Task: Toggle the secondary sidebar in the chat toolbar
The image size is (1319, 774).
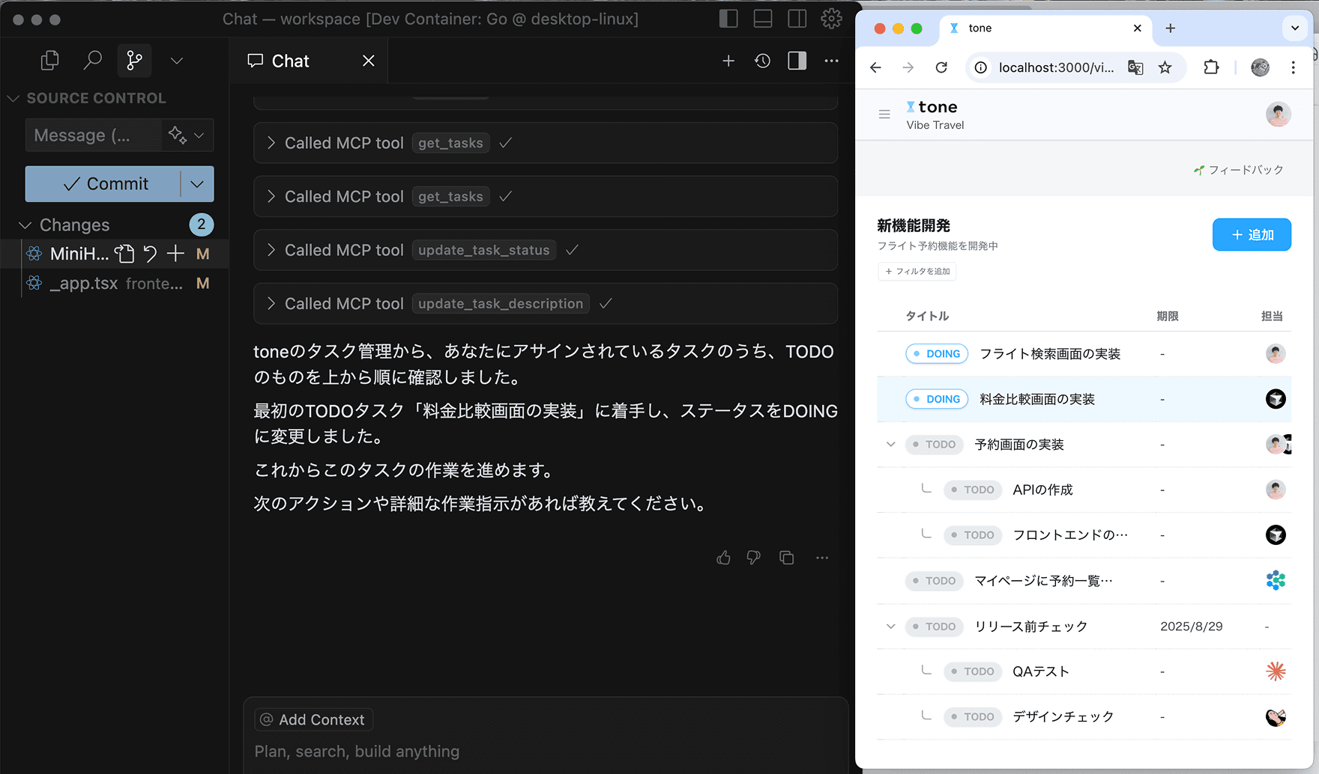Action: [796, 61]
